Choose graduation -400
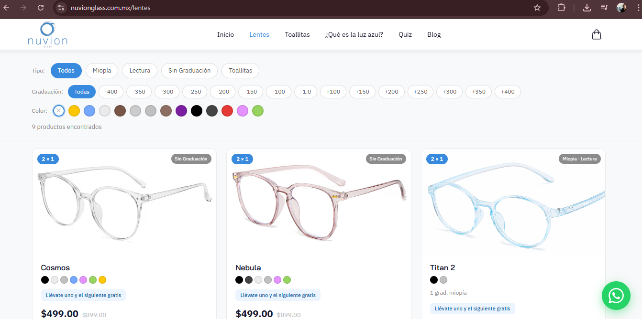Screen dimensions: 642x319 [111, 92]
